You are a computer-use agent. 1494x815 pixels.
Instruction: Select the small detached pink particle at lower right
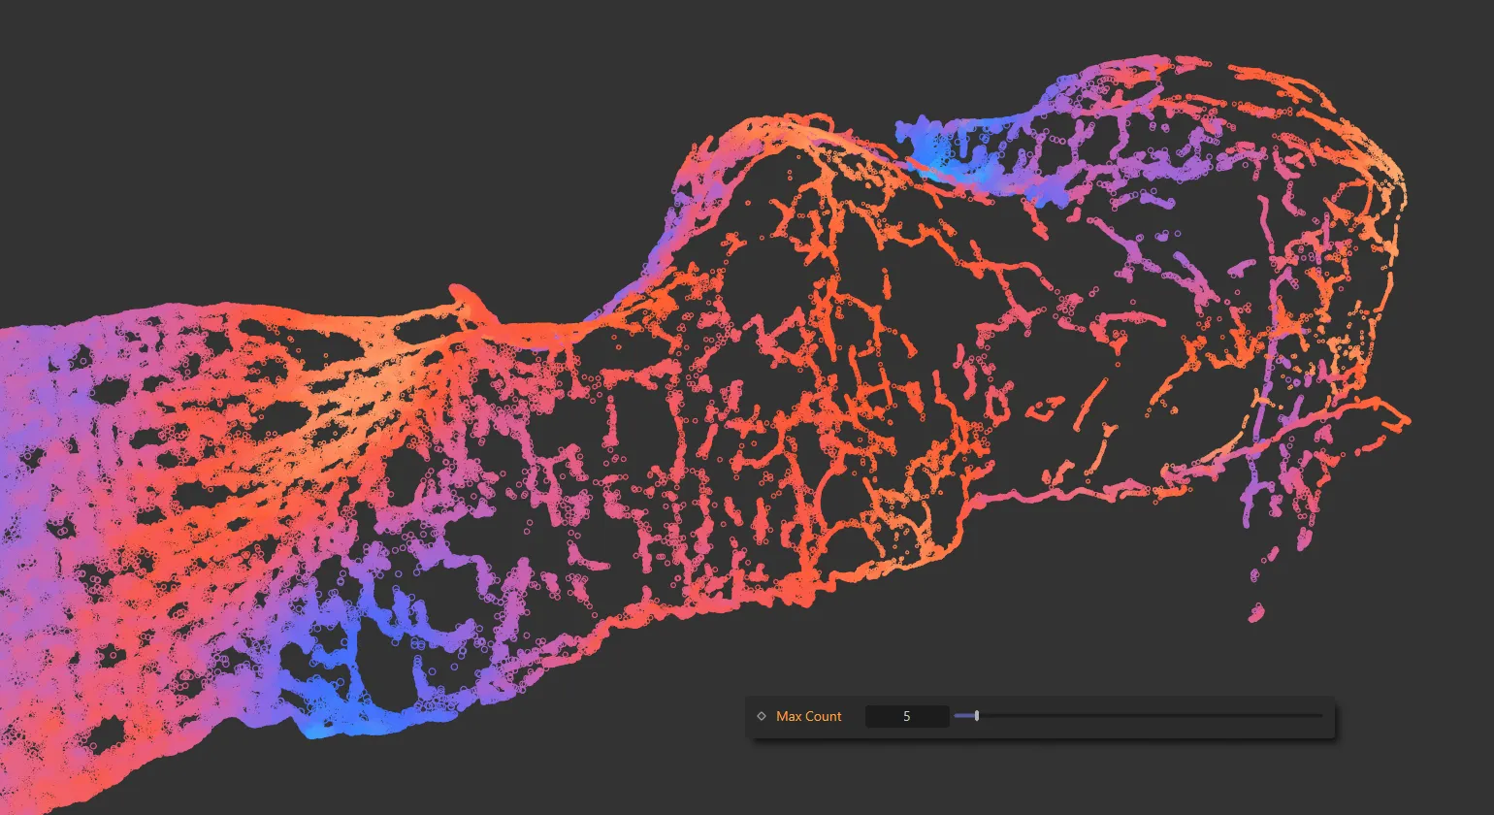coord(1257,612)
